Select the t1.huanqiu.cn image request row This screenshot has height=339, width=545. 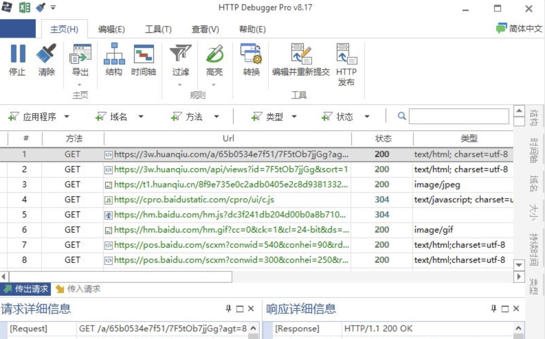coord(256,184)
